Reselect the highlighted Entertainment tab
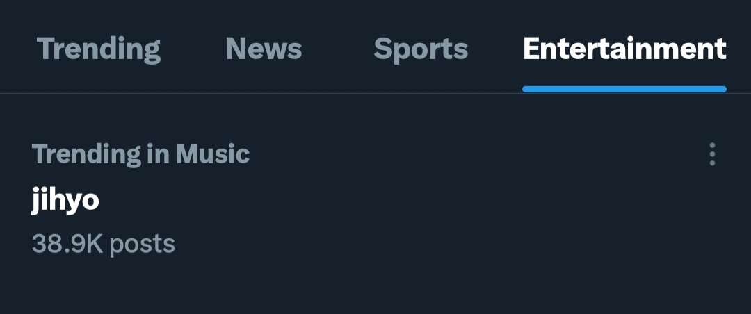751x314 pixels. 624,49
